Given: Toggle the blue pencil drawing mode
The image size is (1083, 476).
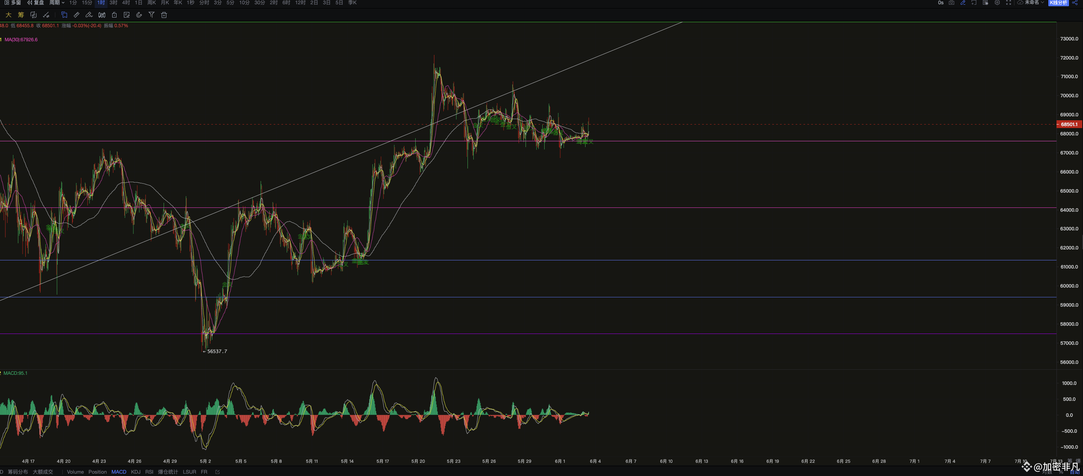Looking at the screenshot, I should tap(963, 2).
